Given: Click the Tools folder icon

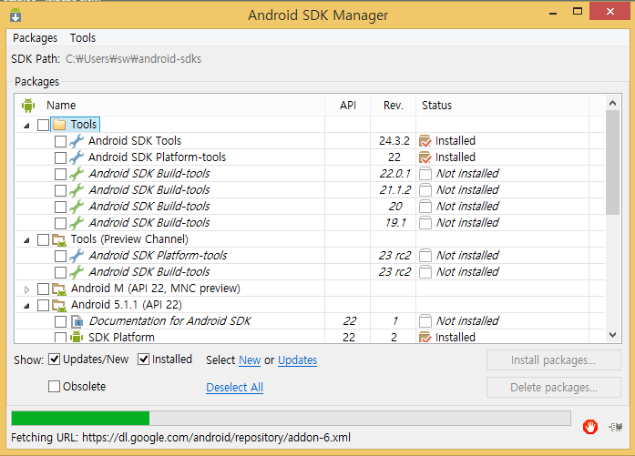Looking at the screenshot, I should [x=59, y=124].
